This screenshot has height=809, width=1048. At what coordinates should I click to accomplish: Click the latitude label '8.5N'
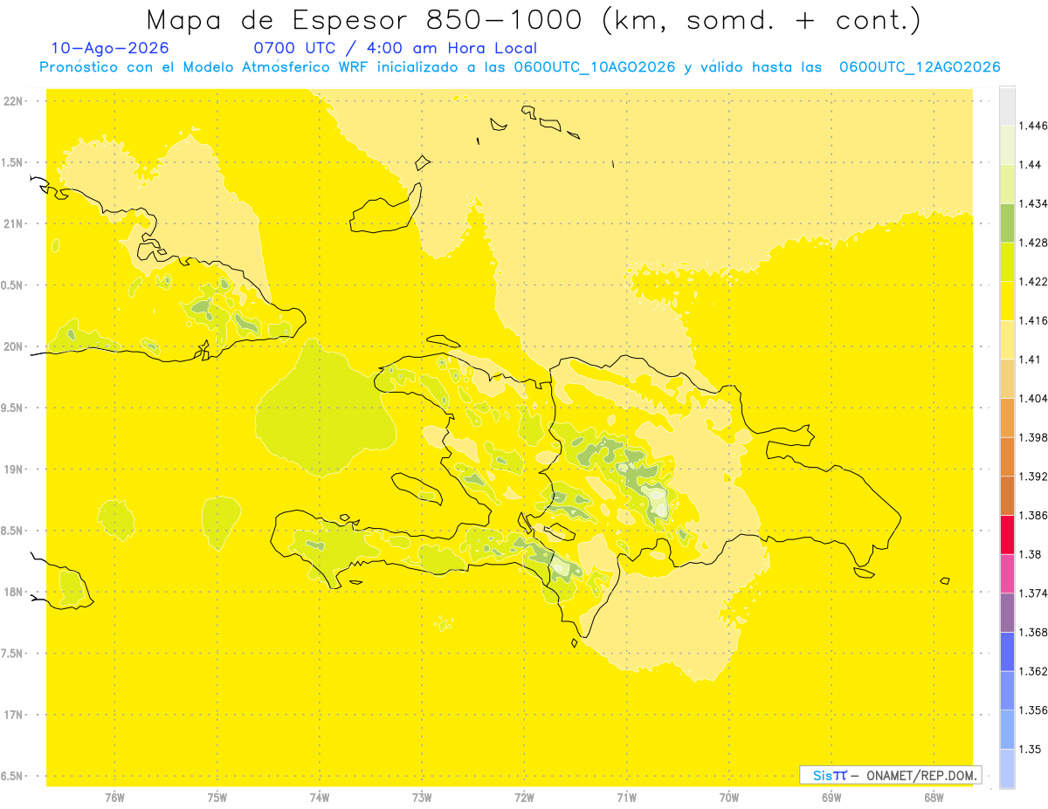coord(13,531)
